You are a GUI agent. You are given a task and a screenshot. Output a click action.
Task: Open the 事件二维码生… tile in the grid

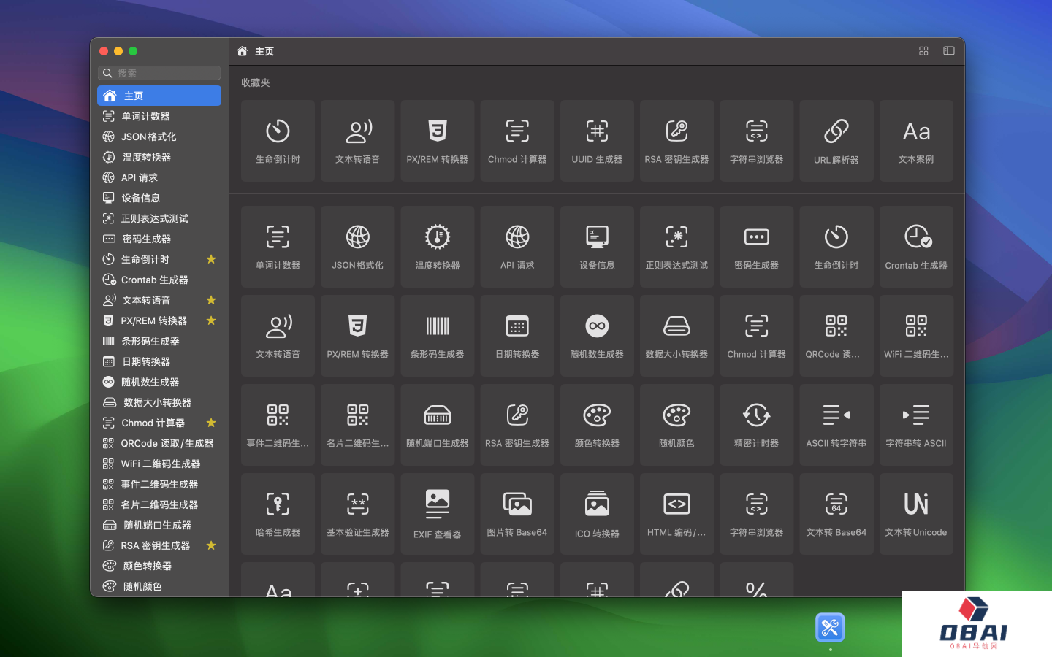(x=278, y=425)
